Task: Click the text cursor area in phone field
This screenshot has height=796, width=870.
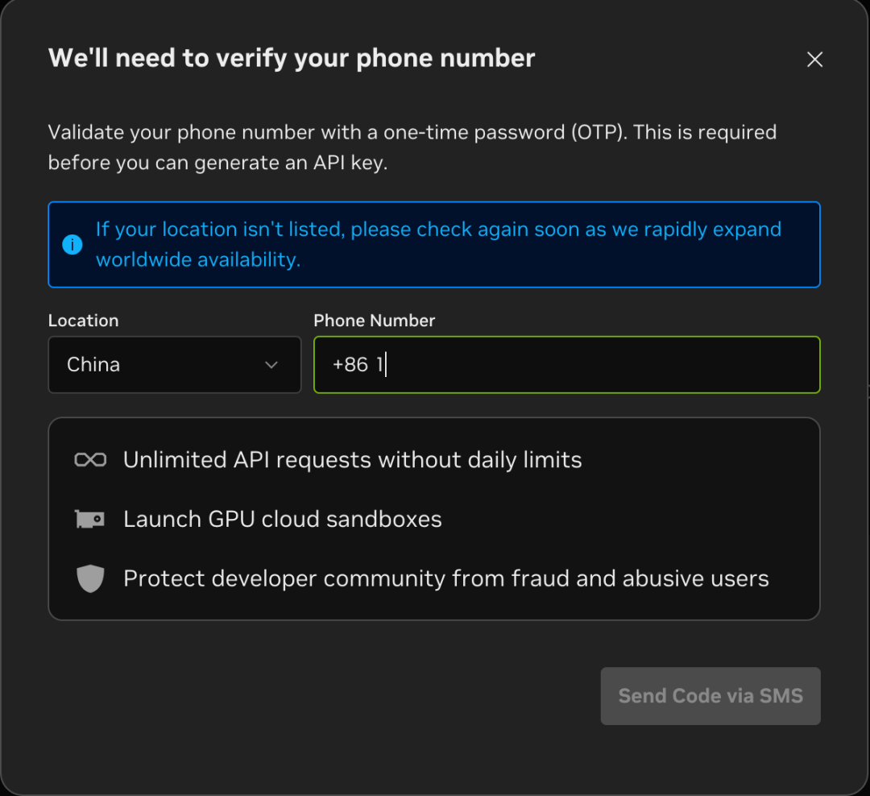Action: [x=385, y=365]
